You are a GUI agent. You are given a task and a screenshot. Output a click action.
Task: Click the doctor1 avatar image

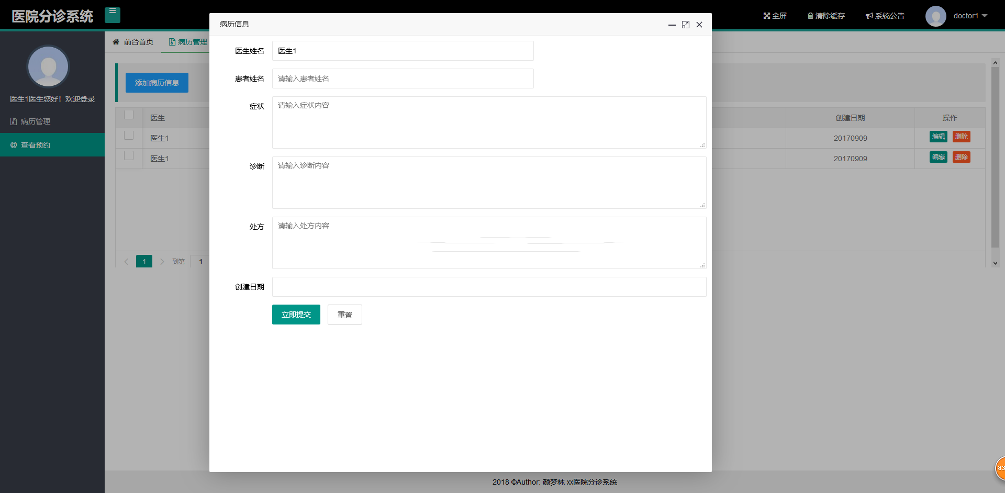(x=936, y=16)
